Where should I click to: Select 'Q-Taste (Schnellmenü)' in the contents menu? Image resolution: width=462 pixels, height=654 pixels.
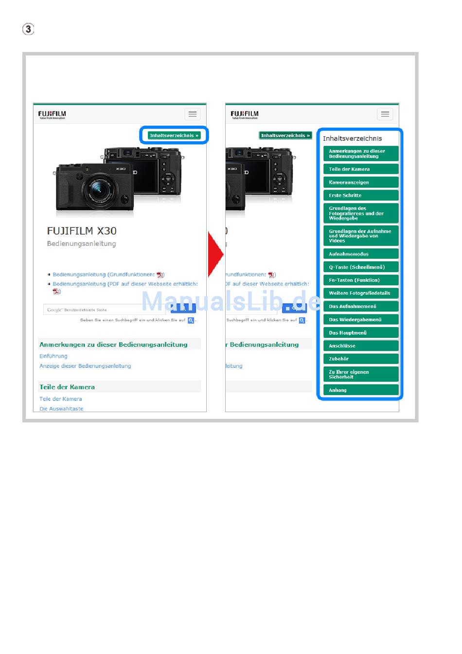point(361,267)
